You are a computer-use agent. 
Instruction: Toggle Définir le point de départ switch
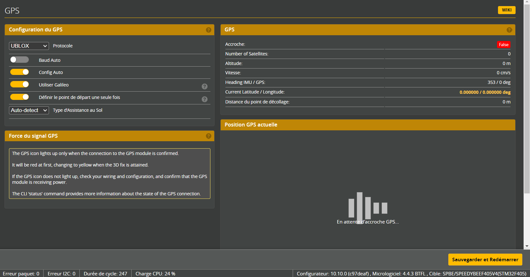tap(20, 97)
